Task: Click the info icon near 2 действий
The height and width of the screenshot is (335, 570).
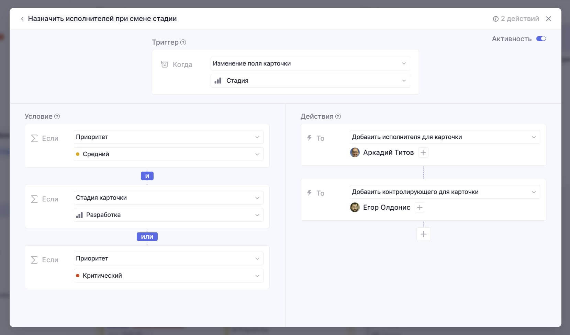Action: 495,19
